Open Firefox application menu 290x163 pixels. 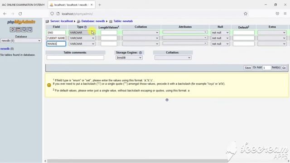(x=285, y=14)
